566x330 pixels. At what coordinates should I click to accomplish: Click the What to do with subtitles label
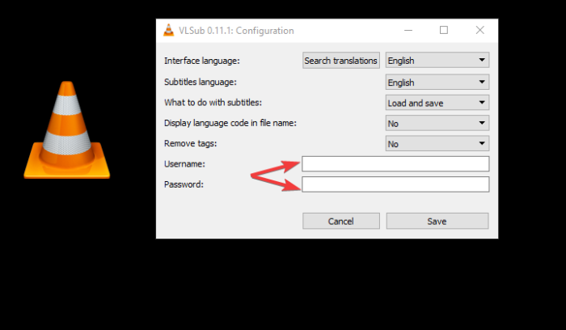pyautogui.click(x=213, y=103)
